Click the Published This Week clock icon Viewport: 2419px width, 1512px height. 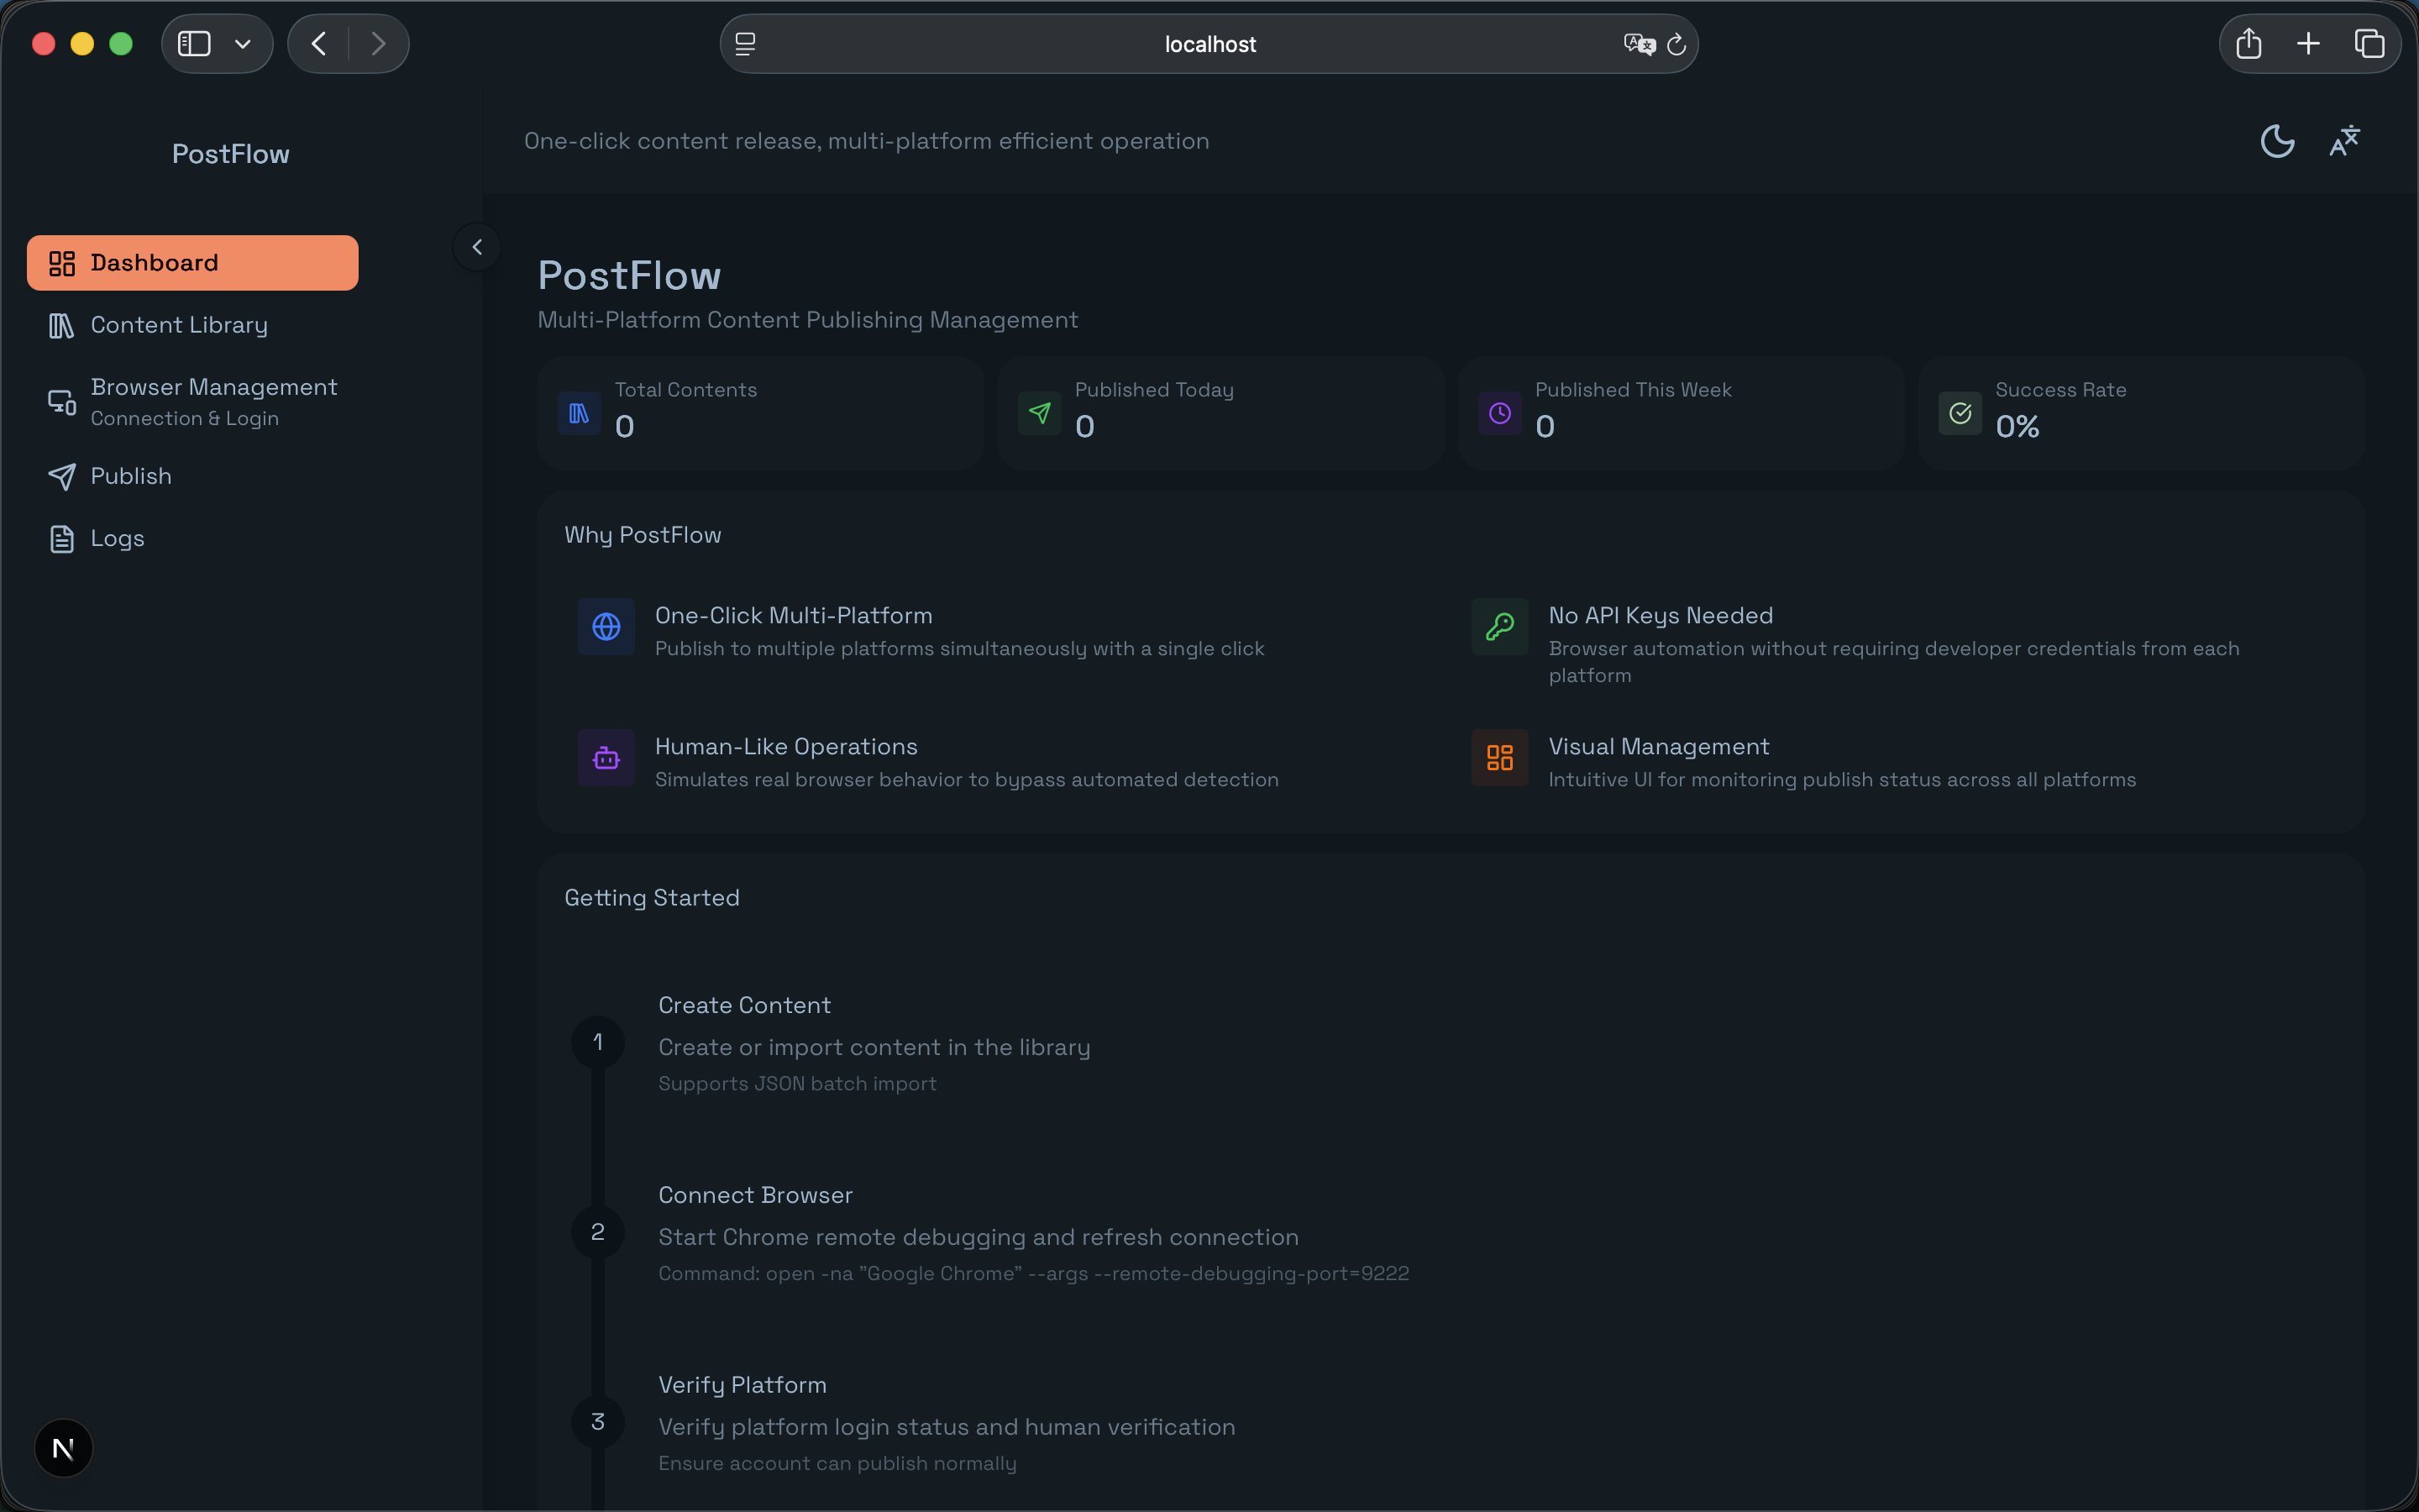pyautogui.click(x=1498, y=412)
